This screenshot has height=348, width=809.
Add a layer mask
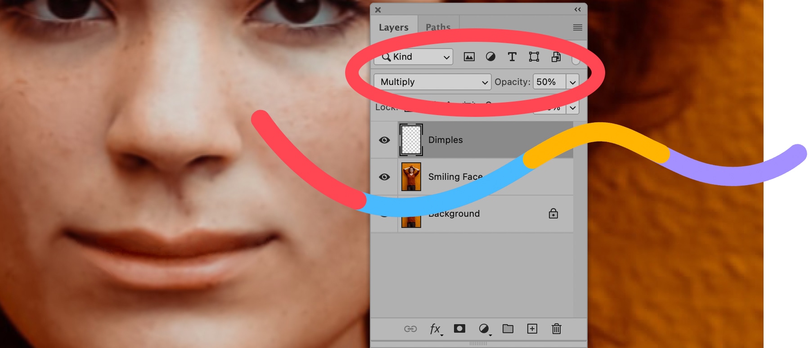tap(459, 329)
